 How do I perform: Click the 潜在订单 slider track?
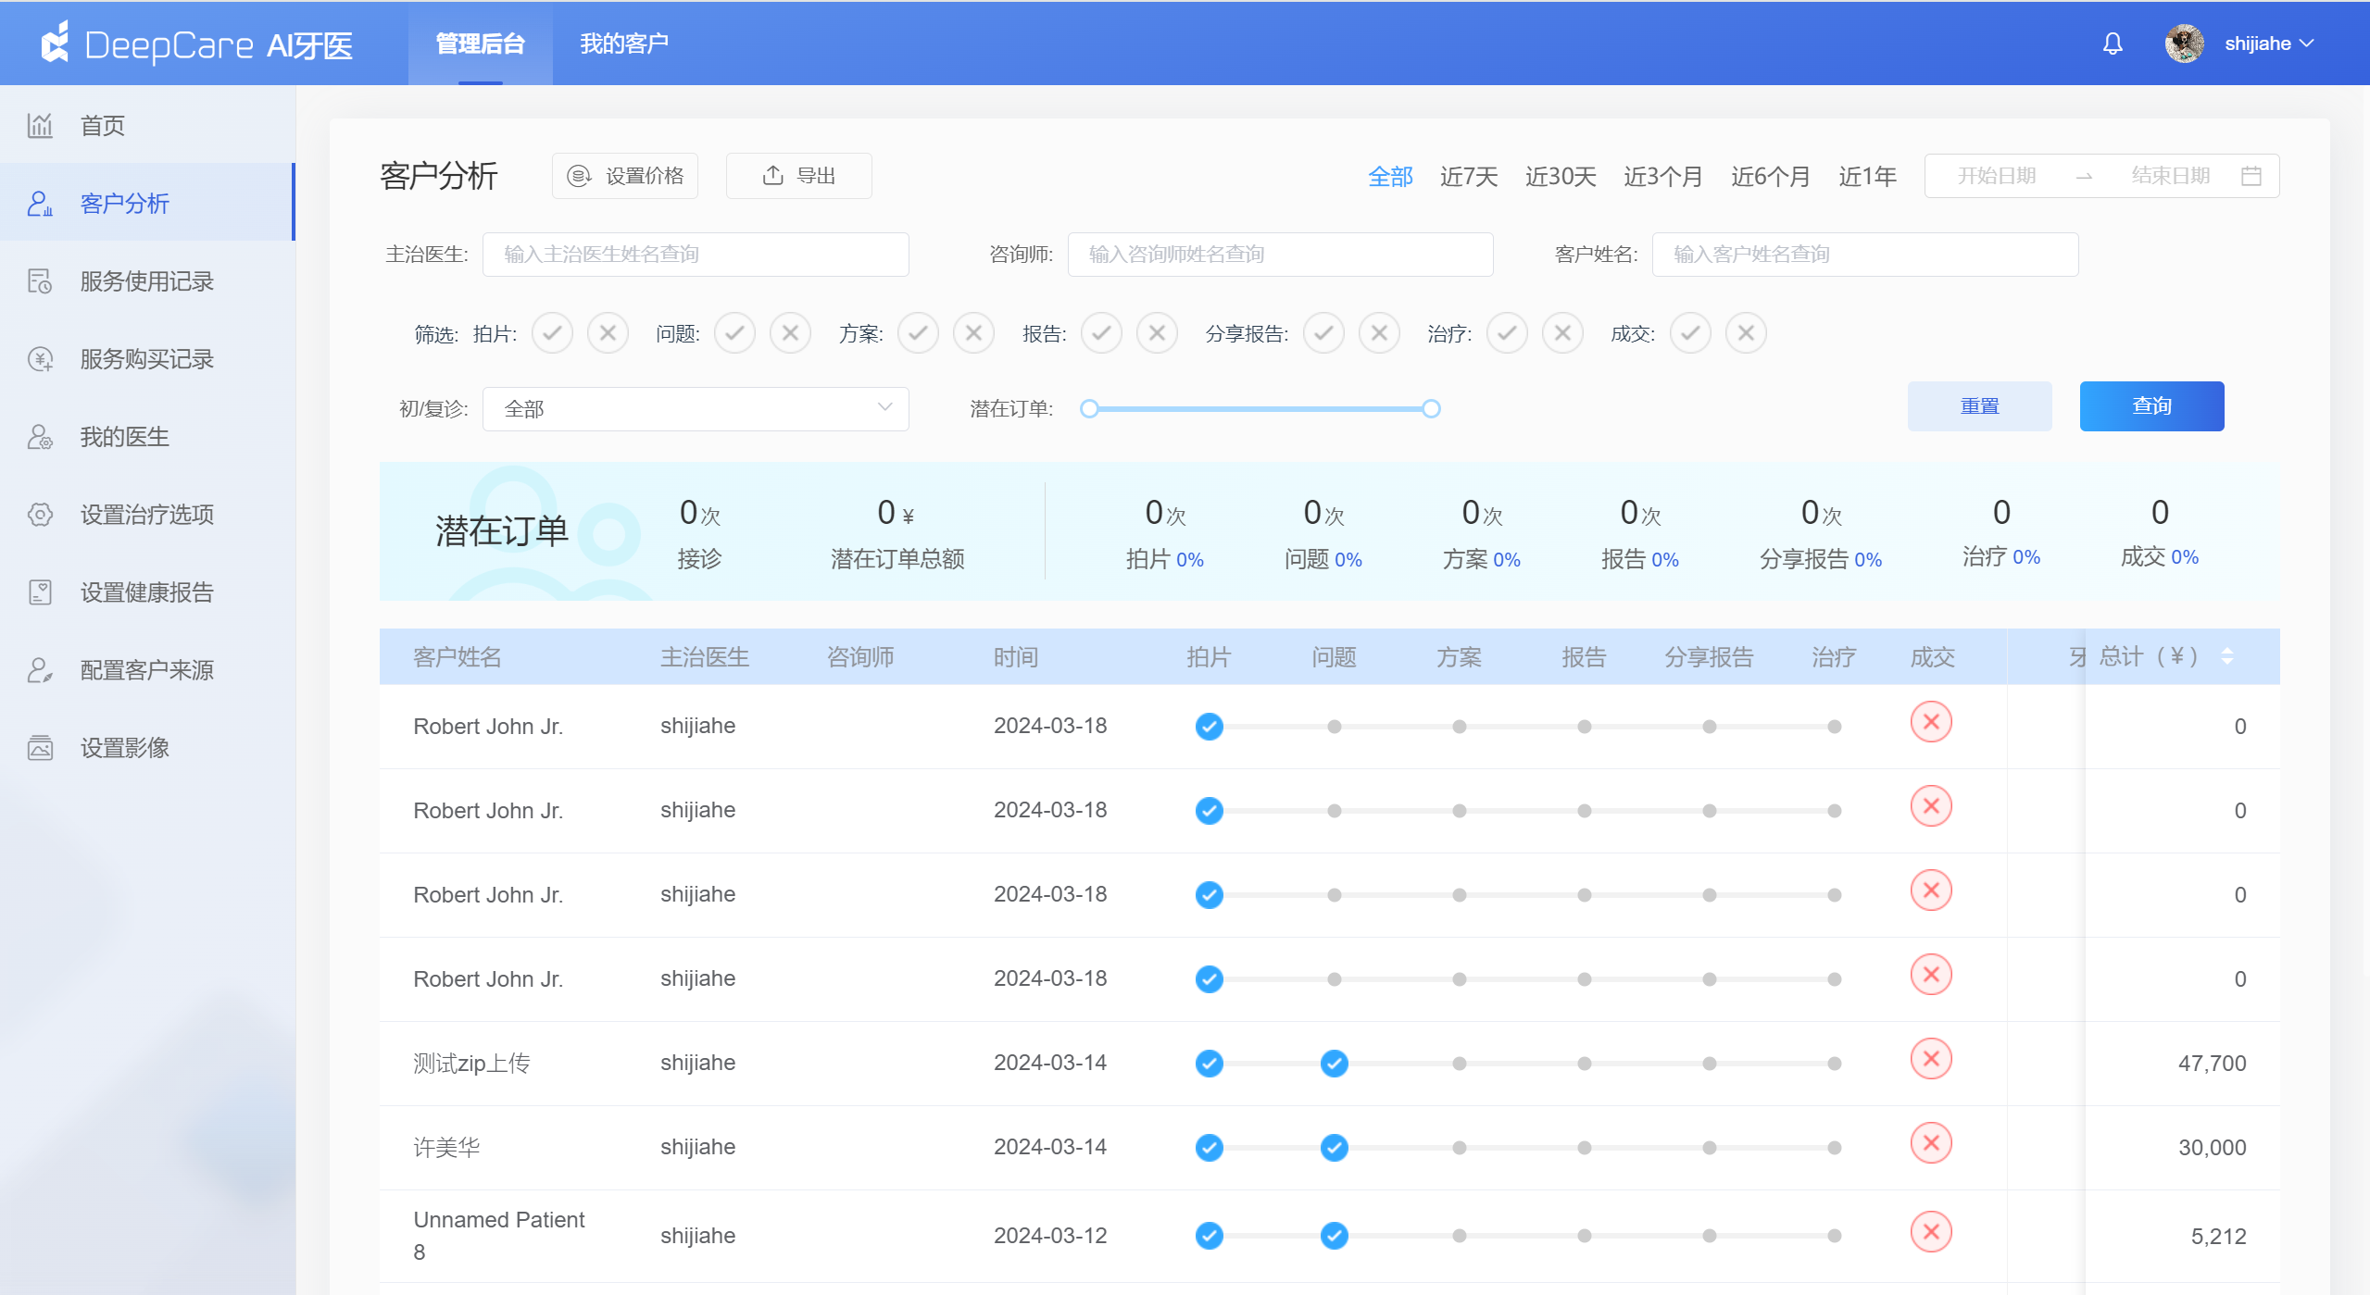click(x=1260, y=408)
